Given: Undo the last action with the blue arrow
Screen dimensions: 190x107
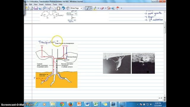Looking at the screenshot, I should (x=63, y=8).
